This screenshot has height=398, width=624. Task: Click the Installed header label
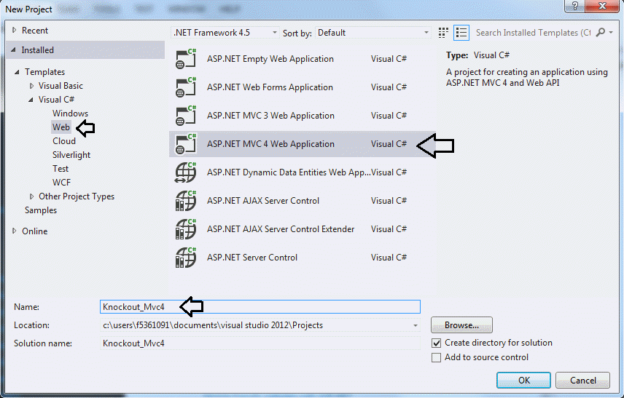(37, 50)
